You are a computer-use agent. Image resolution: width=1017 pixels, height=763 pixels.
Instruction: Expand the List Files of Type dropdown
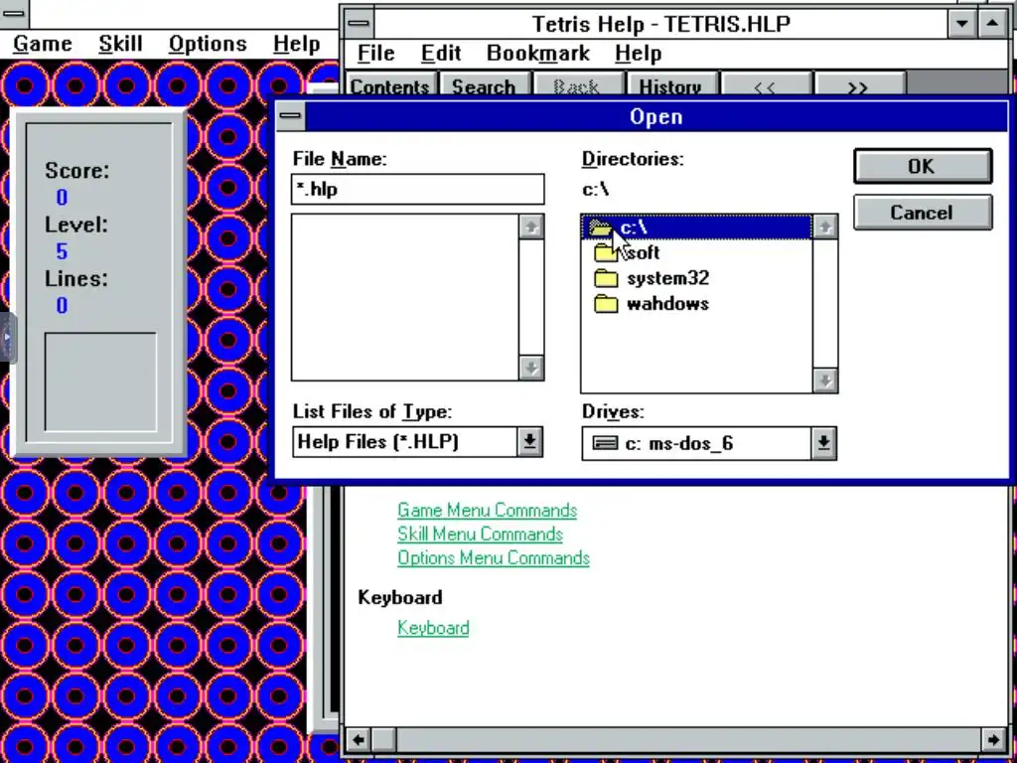(x=530, y=442)
